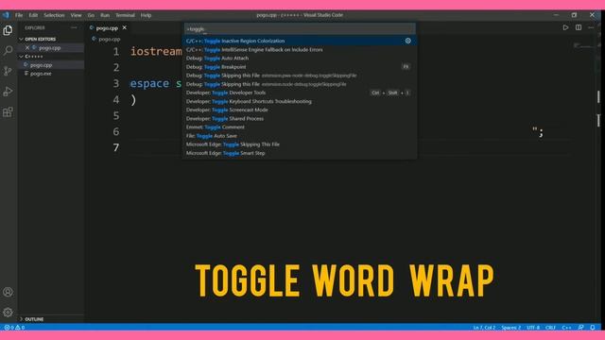Select Debug: Toggle Breakpoint command
Viewport: 605px width, 340px height.
[300, 67]
